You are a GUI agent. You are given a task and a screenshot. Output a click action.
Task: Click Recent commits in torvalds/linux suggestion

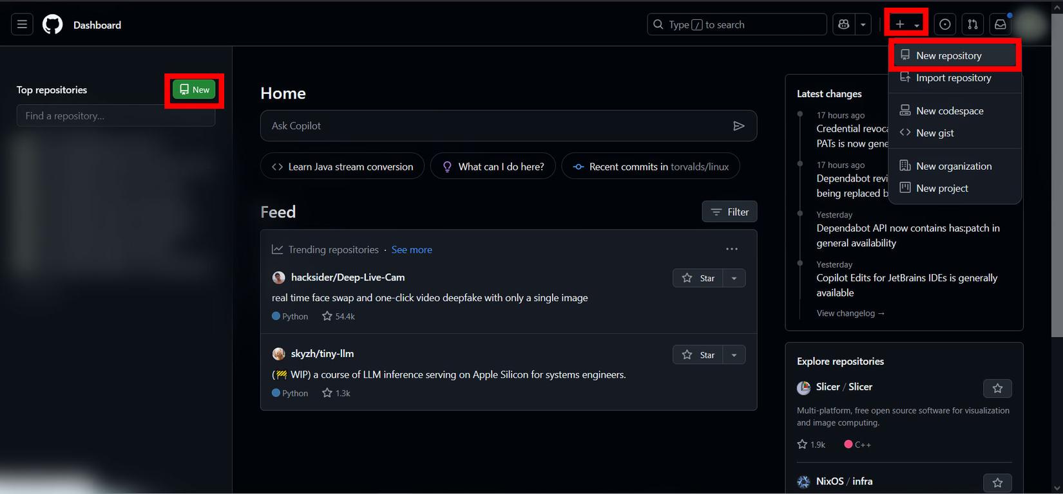tap(651, 167)
